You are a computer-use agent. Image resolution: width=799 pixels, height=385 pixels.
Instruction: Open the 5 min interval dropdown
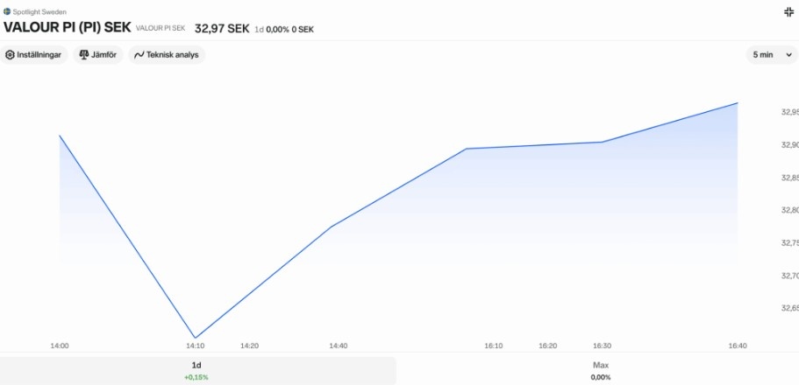coord(772,55)
